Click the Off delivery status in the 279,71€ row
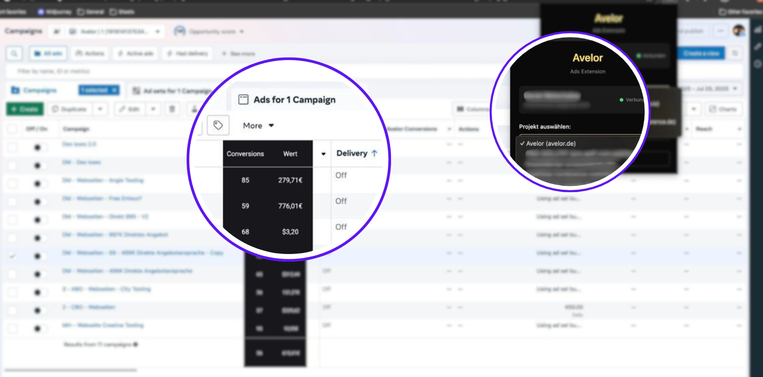Screen dimensions: 763x377 pos(341,175)
